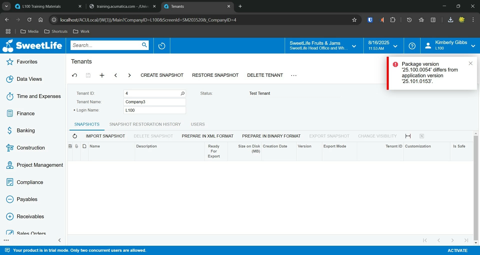This screenshot has width=480, height=255.
Task: Add a new tenant record
Action: (102, 75)
